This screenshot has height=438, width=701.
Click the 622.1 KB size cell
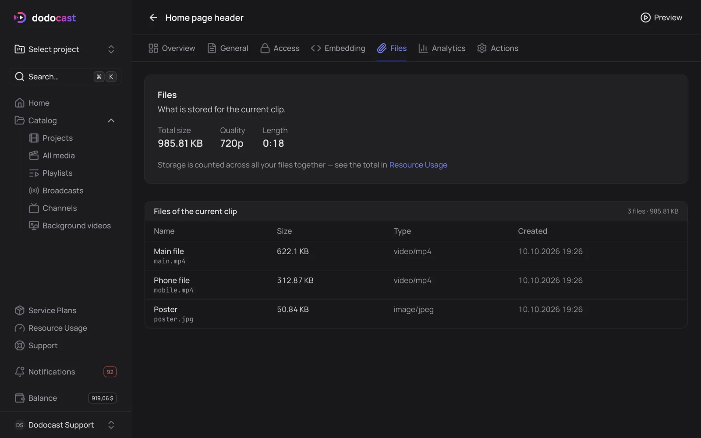point(293,251)
